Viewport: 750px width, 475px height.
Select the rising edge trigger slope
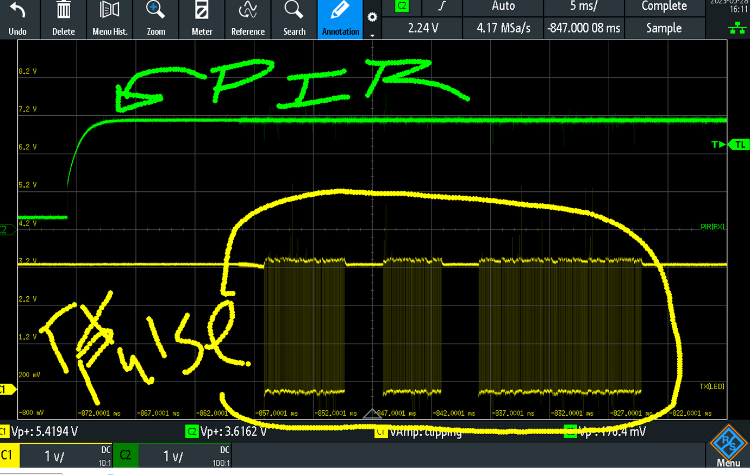[441, 7]
